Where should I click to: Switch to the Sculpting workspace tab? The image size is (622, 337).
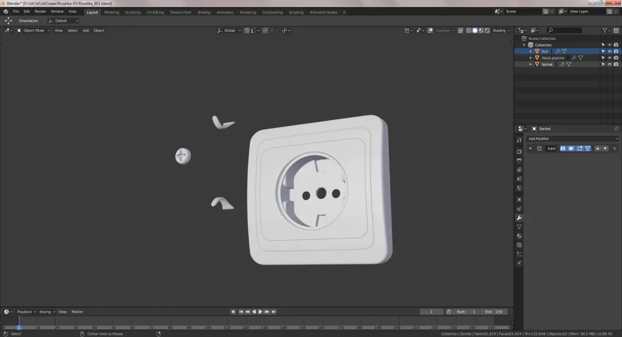pos(133,12)
